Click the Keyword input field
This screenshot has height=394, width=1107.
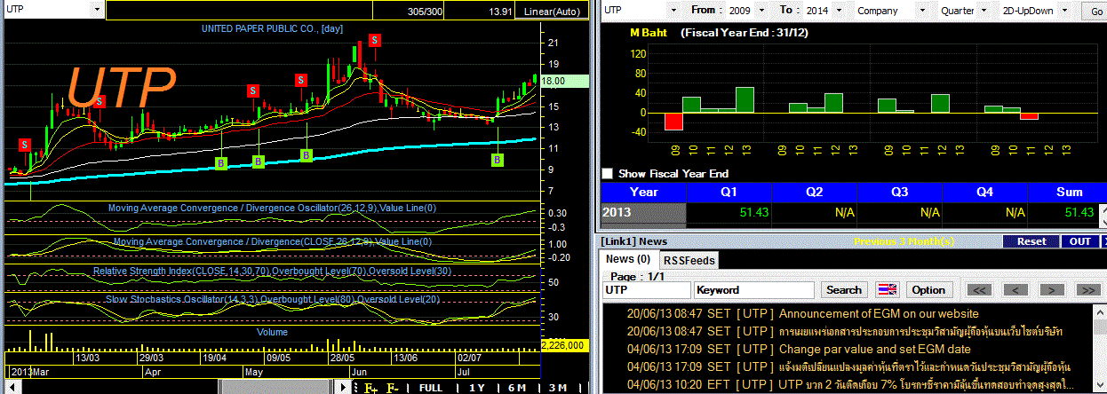(x=754, y=289)
